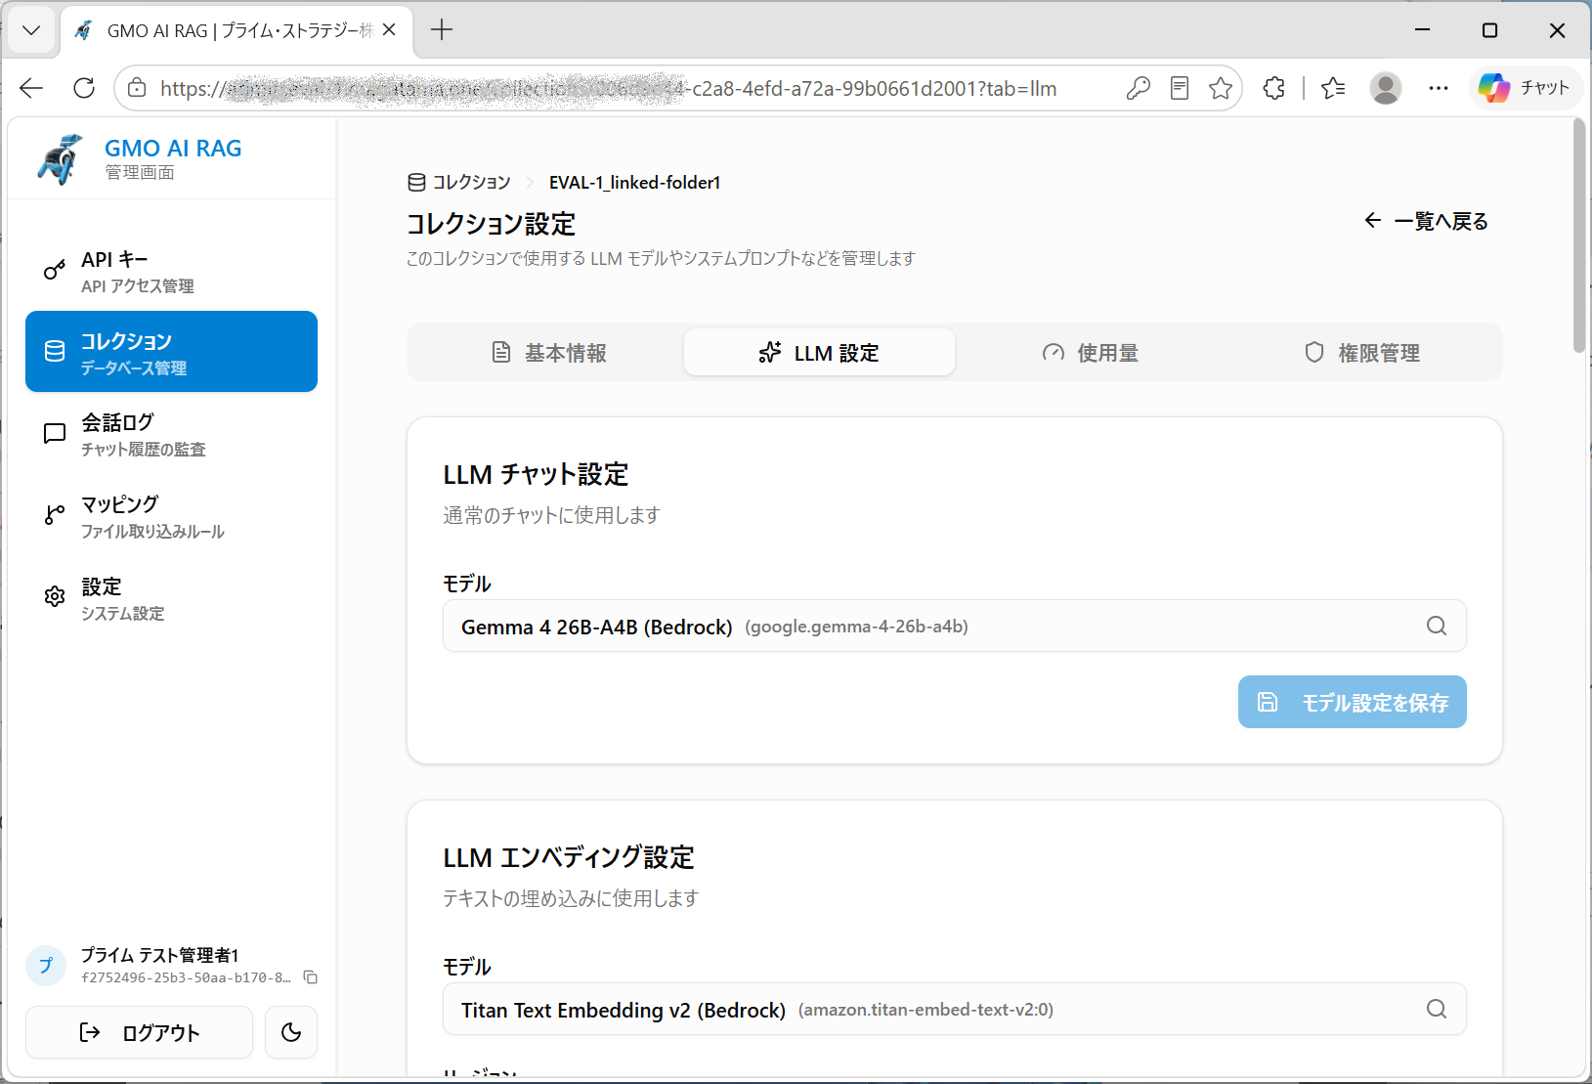
Task: Click the コレクション設定 page title
Action: [491, 224]
